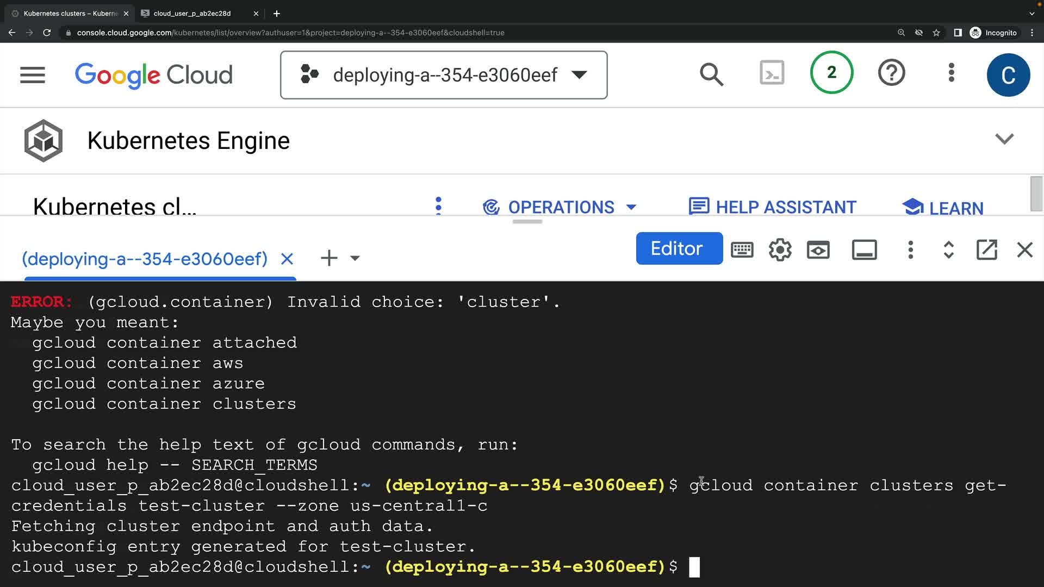The height and width of the screenshot is (587, 1044).
Task: Open the project selector deploying-a--354-e3060eef
Action: coord(444,75)
